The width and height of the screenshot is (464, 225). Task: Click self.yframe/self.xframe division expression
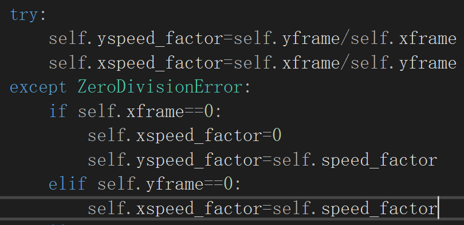tap(345, 39)
